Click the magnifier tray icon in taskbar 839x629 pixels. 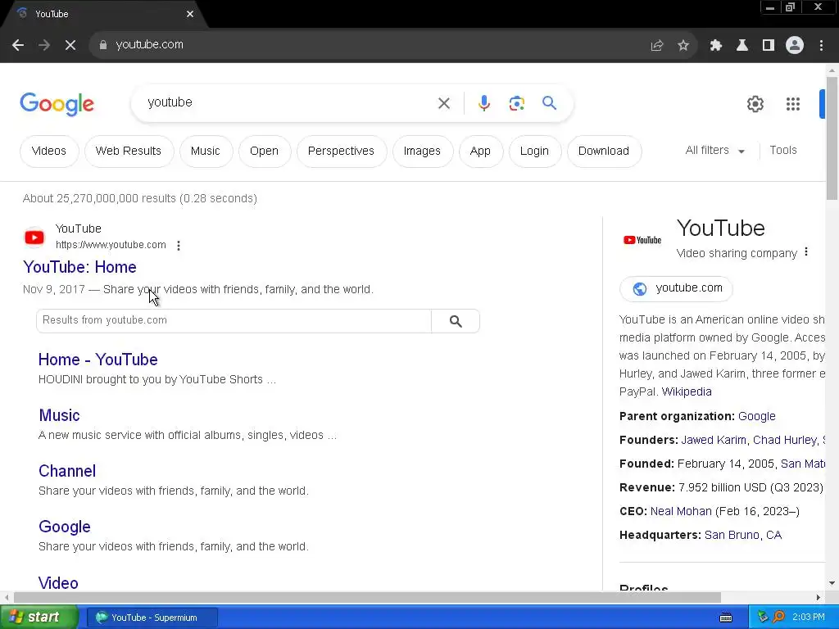point(779,618)
